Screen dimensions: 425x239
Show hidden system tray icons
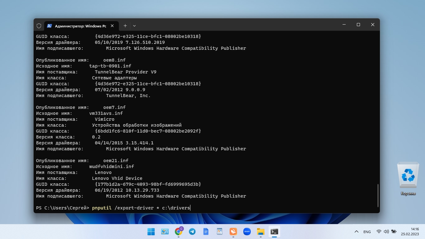pyautogui.click(x=357, y=232)
